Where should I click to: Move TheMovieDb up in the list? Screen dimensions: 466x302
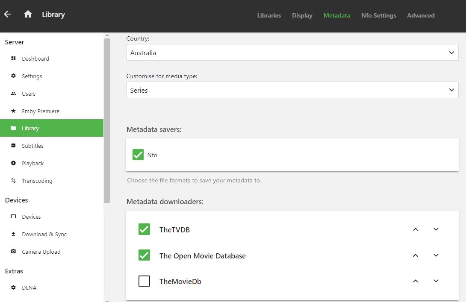pos(415,281)
